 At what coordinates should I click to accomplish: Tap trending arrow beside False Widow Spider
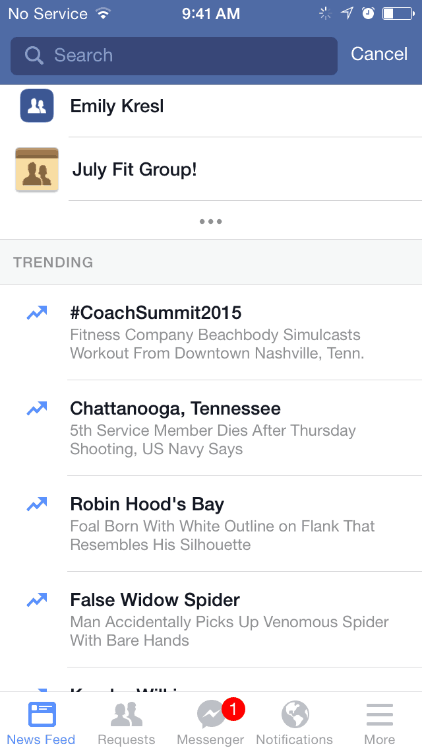tap(37, 600)
